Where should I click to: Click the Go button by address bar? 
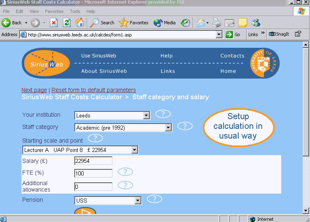coord(233,34)
